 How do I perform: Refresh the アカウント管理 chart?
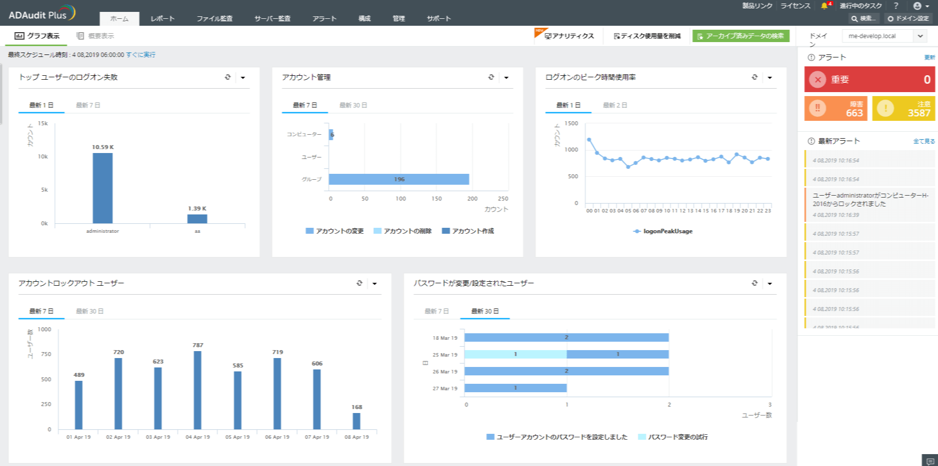491,77
